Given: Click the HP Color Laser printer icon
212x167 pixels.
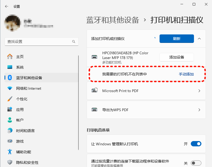Looking at the screenshot, I should click(94, 56).
